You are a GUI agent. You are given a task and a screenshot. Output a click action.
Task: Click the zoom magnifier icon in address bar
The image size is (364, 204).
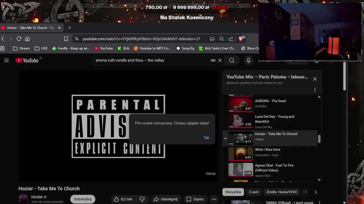click(x=222, y=39)
